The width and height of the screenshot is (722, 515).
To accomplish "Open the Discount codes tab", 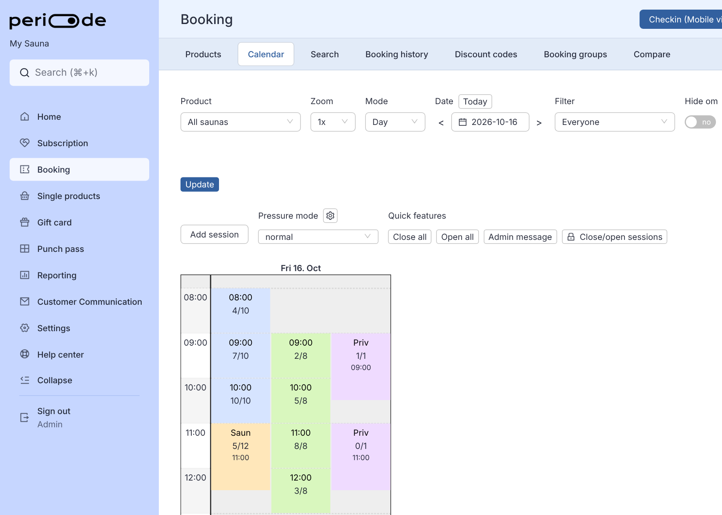I will pos(486,54).
